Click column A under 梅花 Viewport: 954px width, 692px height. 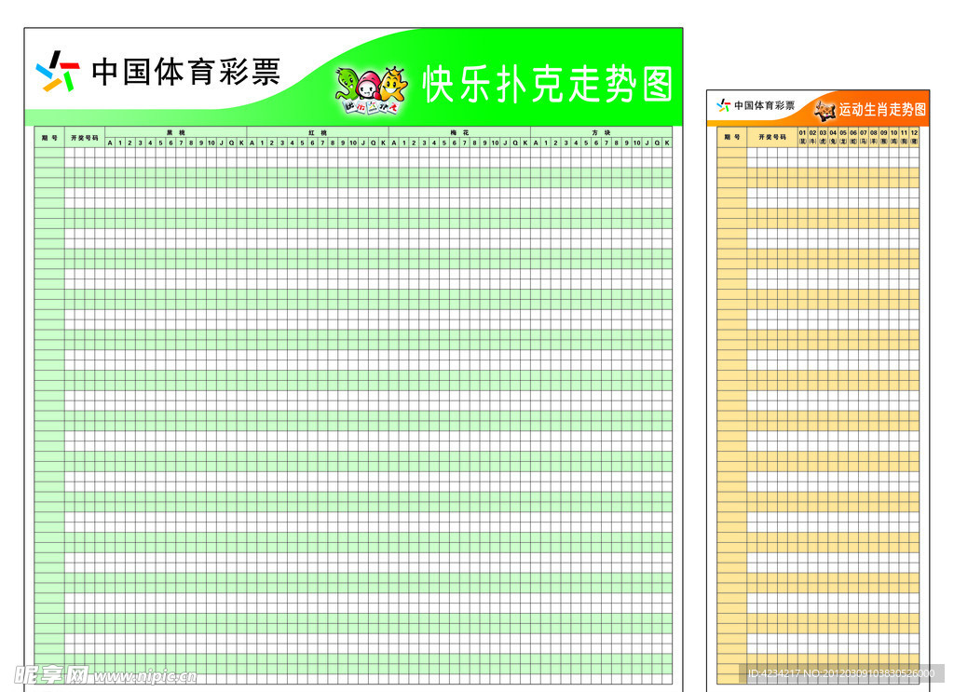394,142
